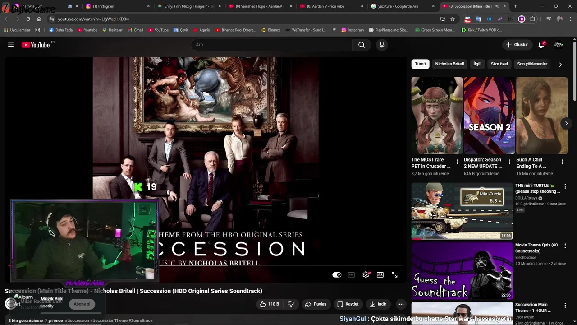Open the Kick / Twitch VOD bookmark
Screen dimensions: 577x325
point(481,30)
